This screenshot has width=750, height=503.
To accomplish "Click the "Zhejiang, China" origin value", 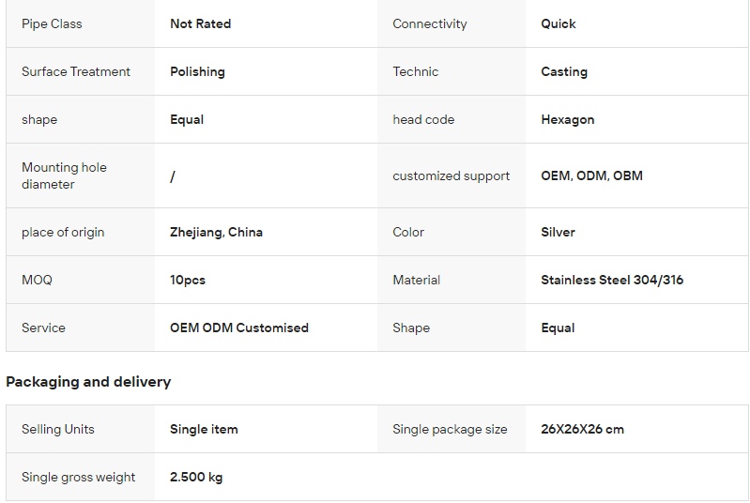I will tap(216, 232).
